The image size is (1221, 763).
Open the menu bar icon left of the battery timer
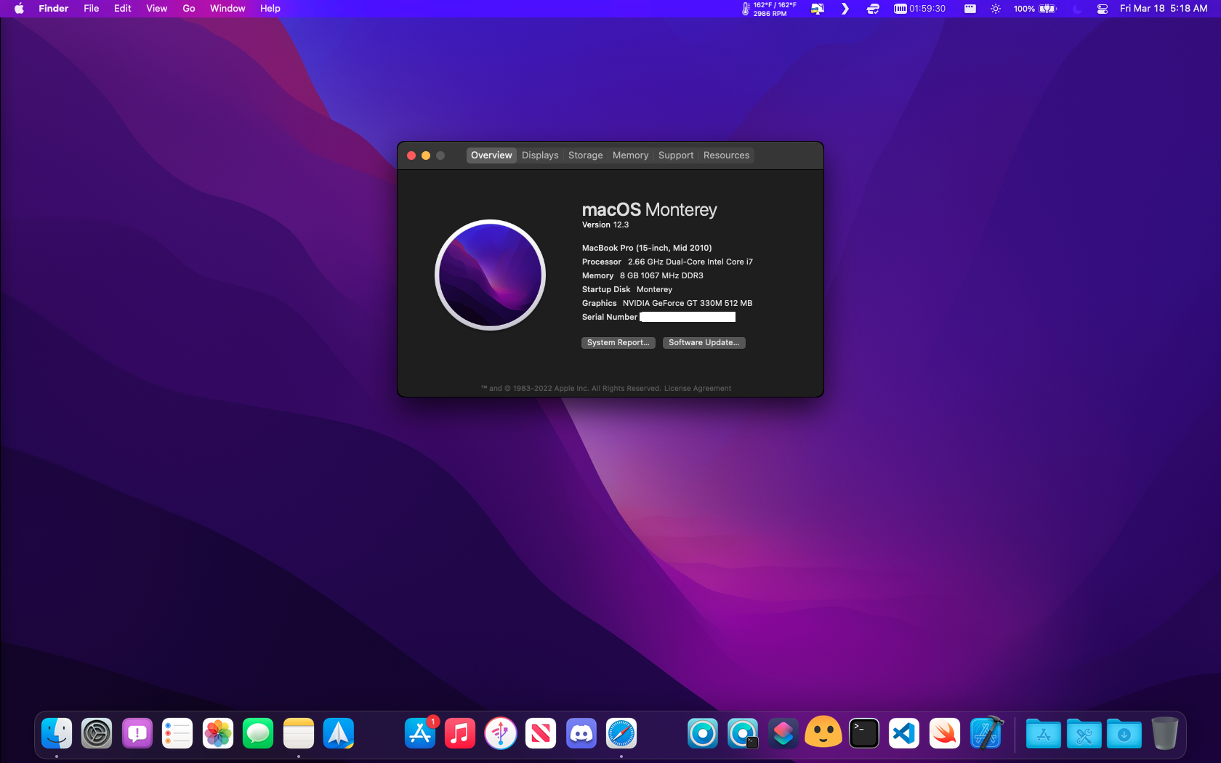(x=873, y=9)
